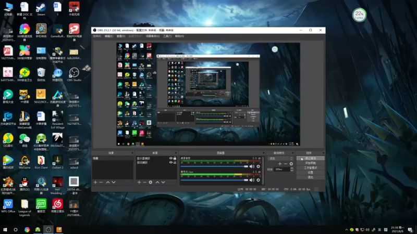Select the WeGame desktop shortcut

coord(24,162)
